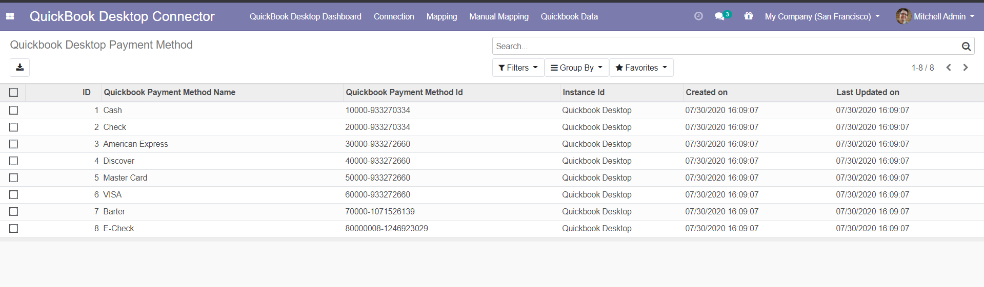
Task: Open the Mapping menu
Action: tap(441, 16)
